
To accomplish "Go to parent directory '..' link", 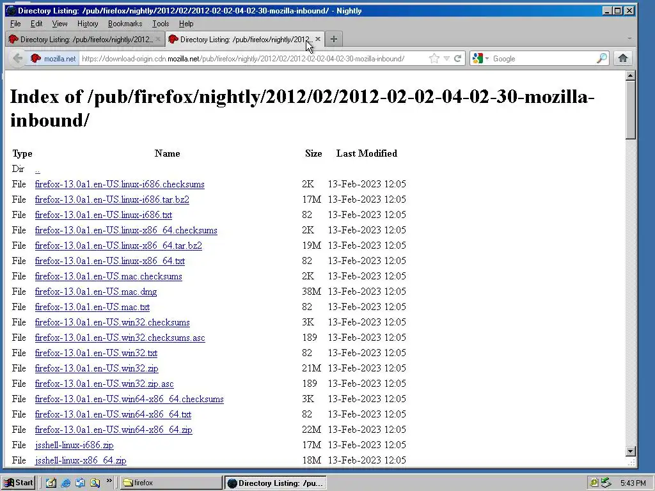I will pyautogui.click(x=38, y=169).
